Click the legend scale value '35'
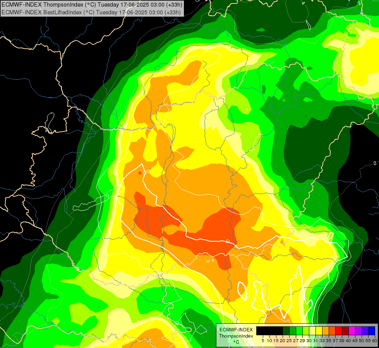 (329, 341)
